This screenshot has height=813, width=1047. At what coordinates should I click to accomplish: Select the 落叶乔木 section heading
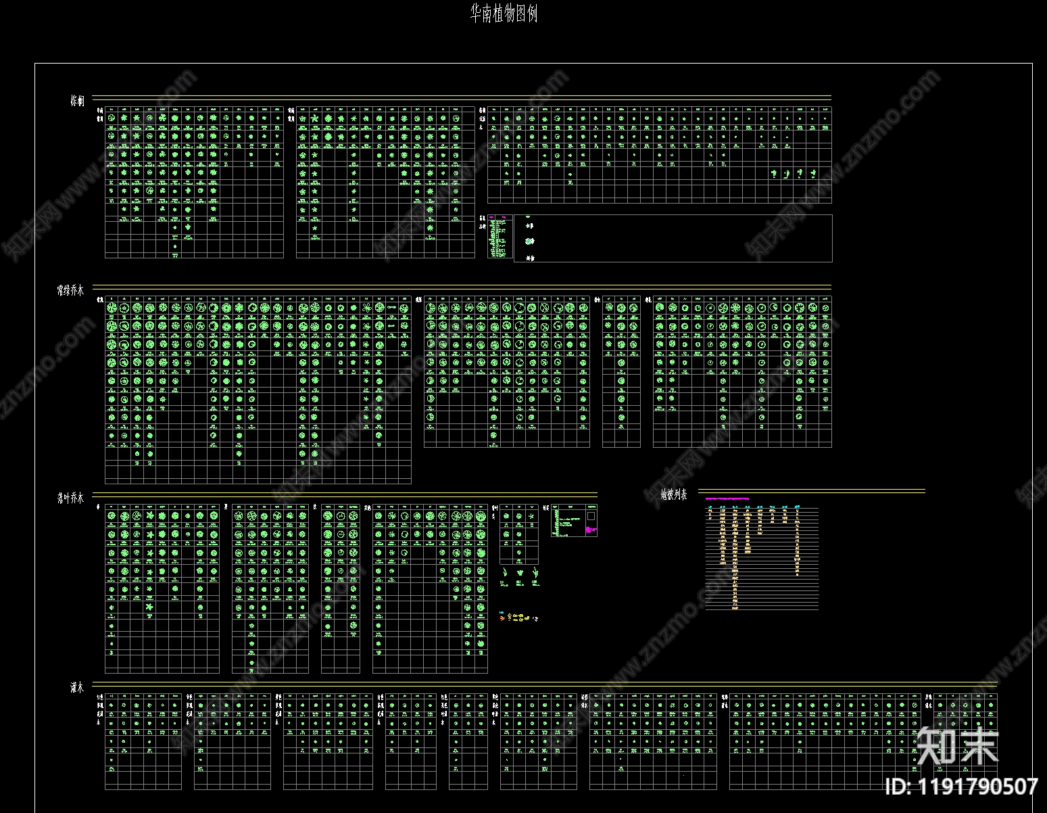[70, 498]
